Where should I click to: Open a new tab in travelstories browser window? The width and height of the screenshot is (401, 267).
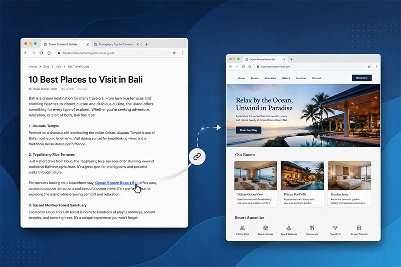click(x=146, y=44)
